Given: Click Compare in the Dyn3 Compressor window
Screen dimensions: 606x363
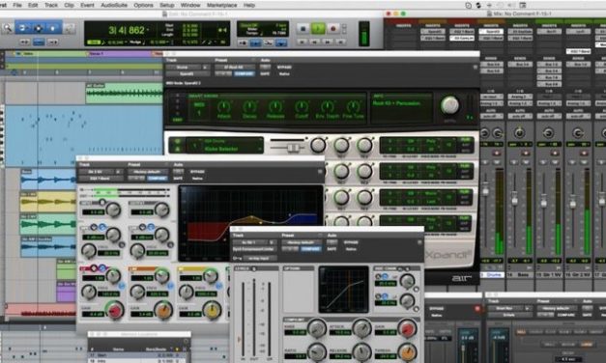Looking at the screenshot, I should click(311, 249).
